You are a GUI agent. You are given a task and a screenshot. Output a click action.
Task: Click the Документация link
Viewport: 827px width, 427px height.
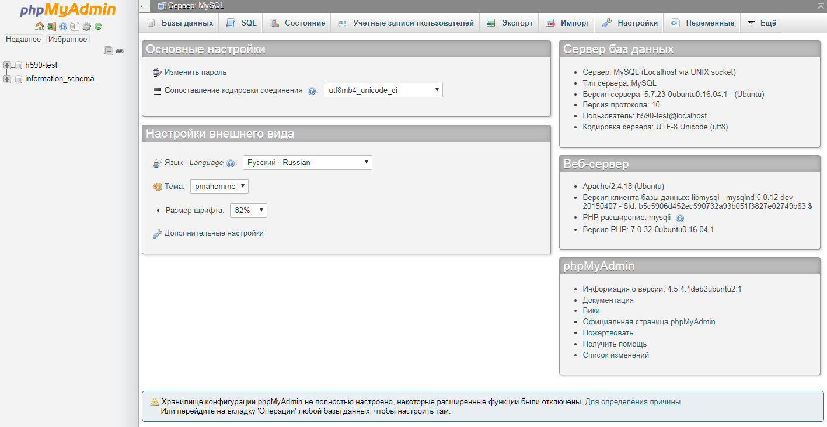pos(608,300)
